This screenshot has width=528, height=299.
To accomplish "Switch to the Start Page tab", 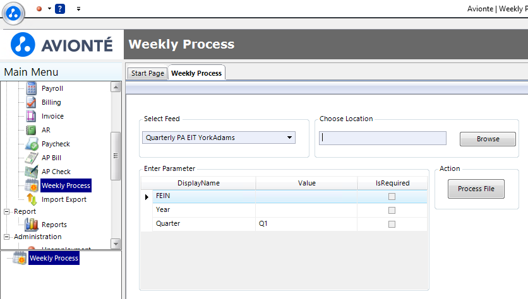I will [x=148, y=73].
